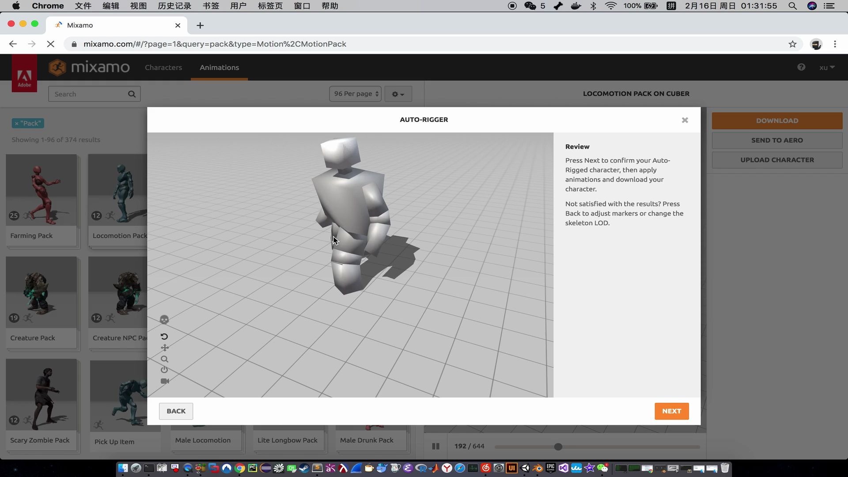848x477 pixels.
Task: Click the reset camera power icon
Action: click(x=164, y=370)
